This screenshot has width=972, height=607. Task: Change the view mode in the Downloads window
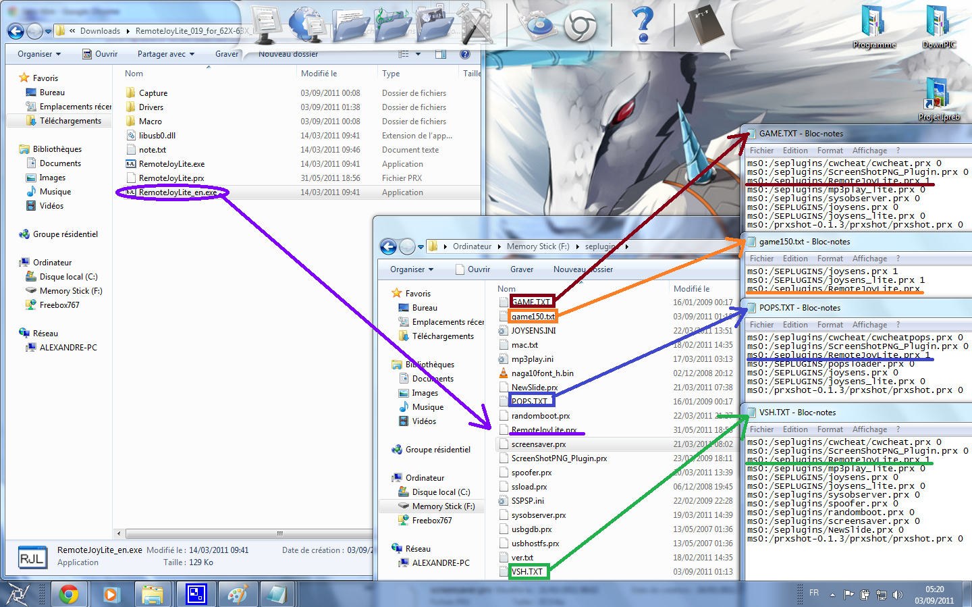404,54
